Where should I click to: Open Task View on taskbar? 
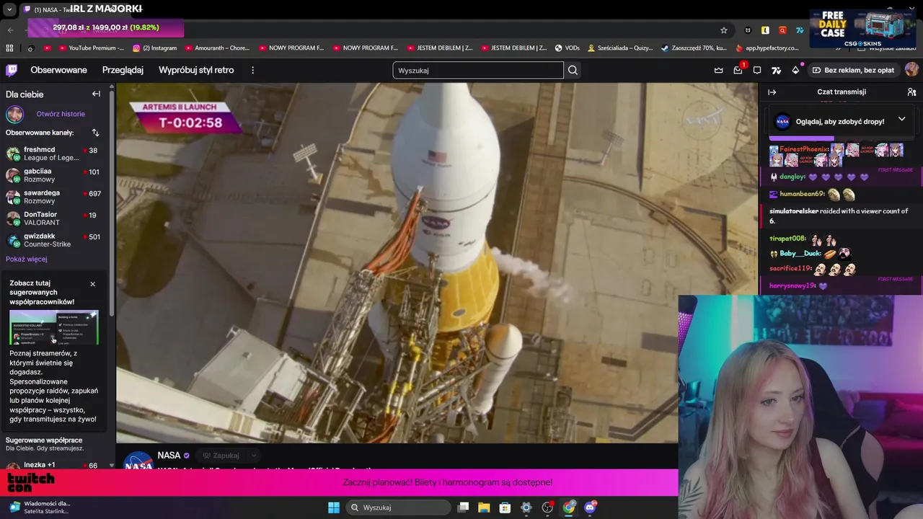[463, 507]
